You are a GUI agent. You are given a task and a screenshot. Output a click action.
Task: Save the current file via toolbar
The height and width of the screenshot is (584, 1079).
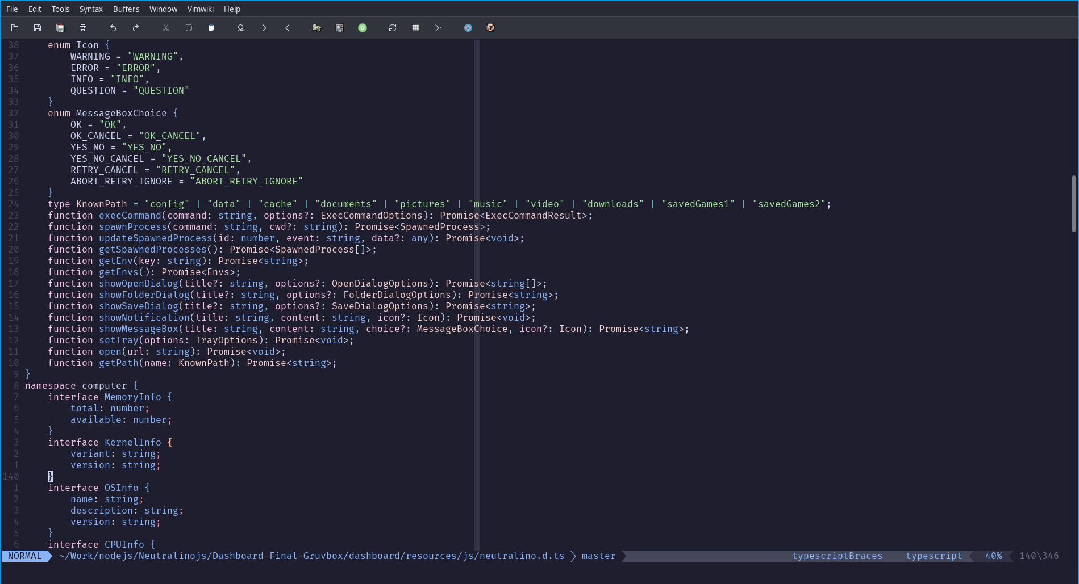38,28
